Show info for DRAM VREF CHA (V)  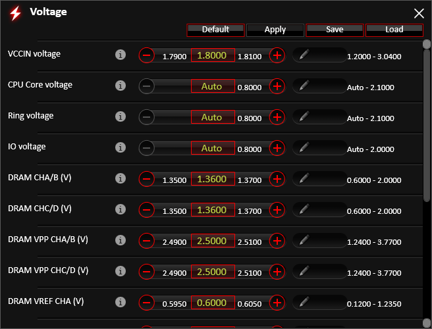click(120, 303)
